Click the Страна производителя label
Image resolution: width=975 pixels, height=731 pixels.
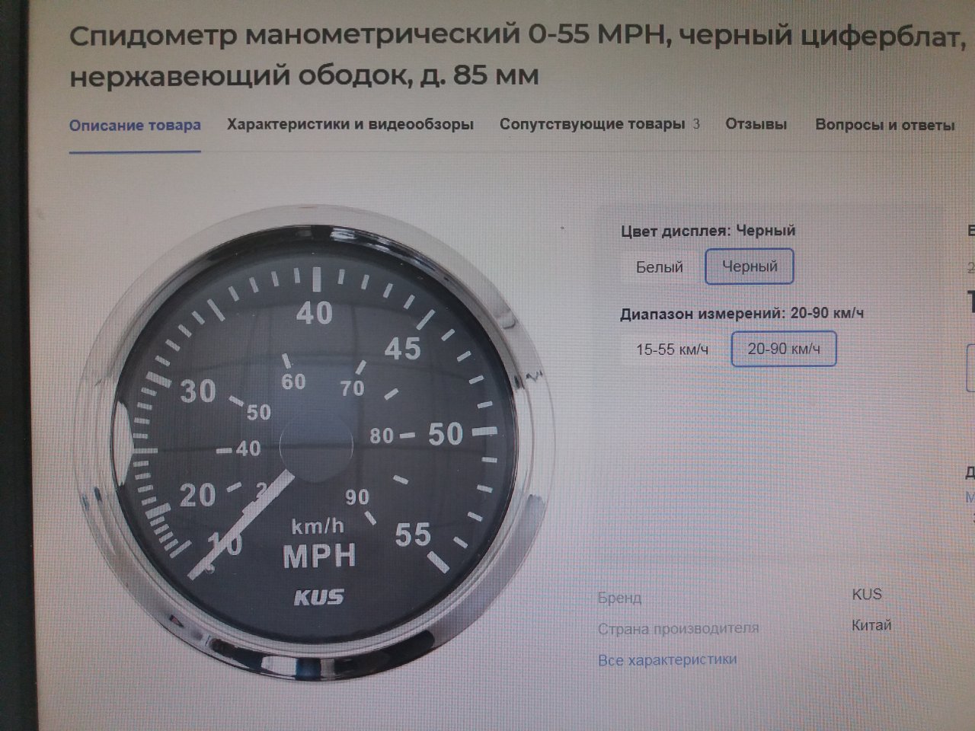tap(678, 629)
